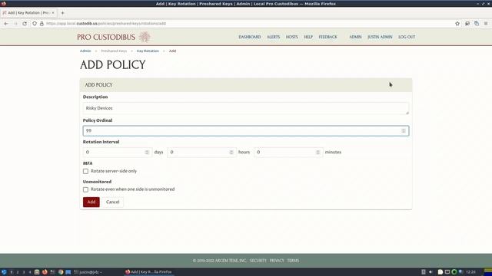Switch to workspace 3 in the pager
Screen dimensions: 492x276
24,272
